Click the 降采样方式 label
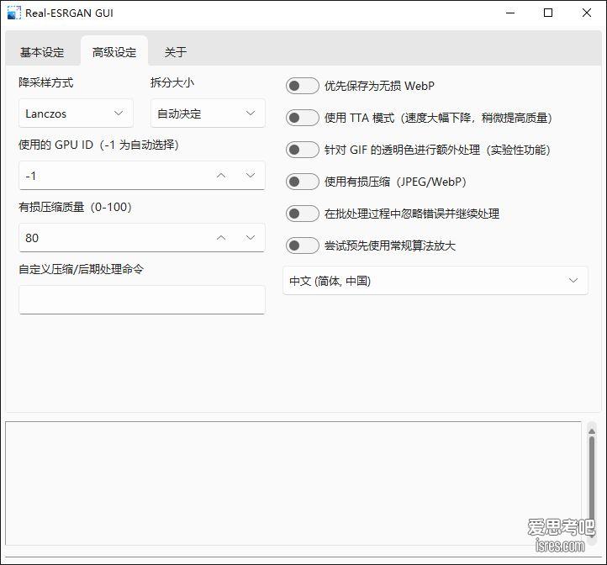 pos(45,82)
